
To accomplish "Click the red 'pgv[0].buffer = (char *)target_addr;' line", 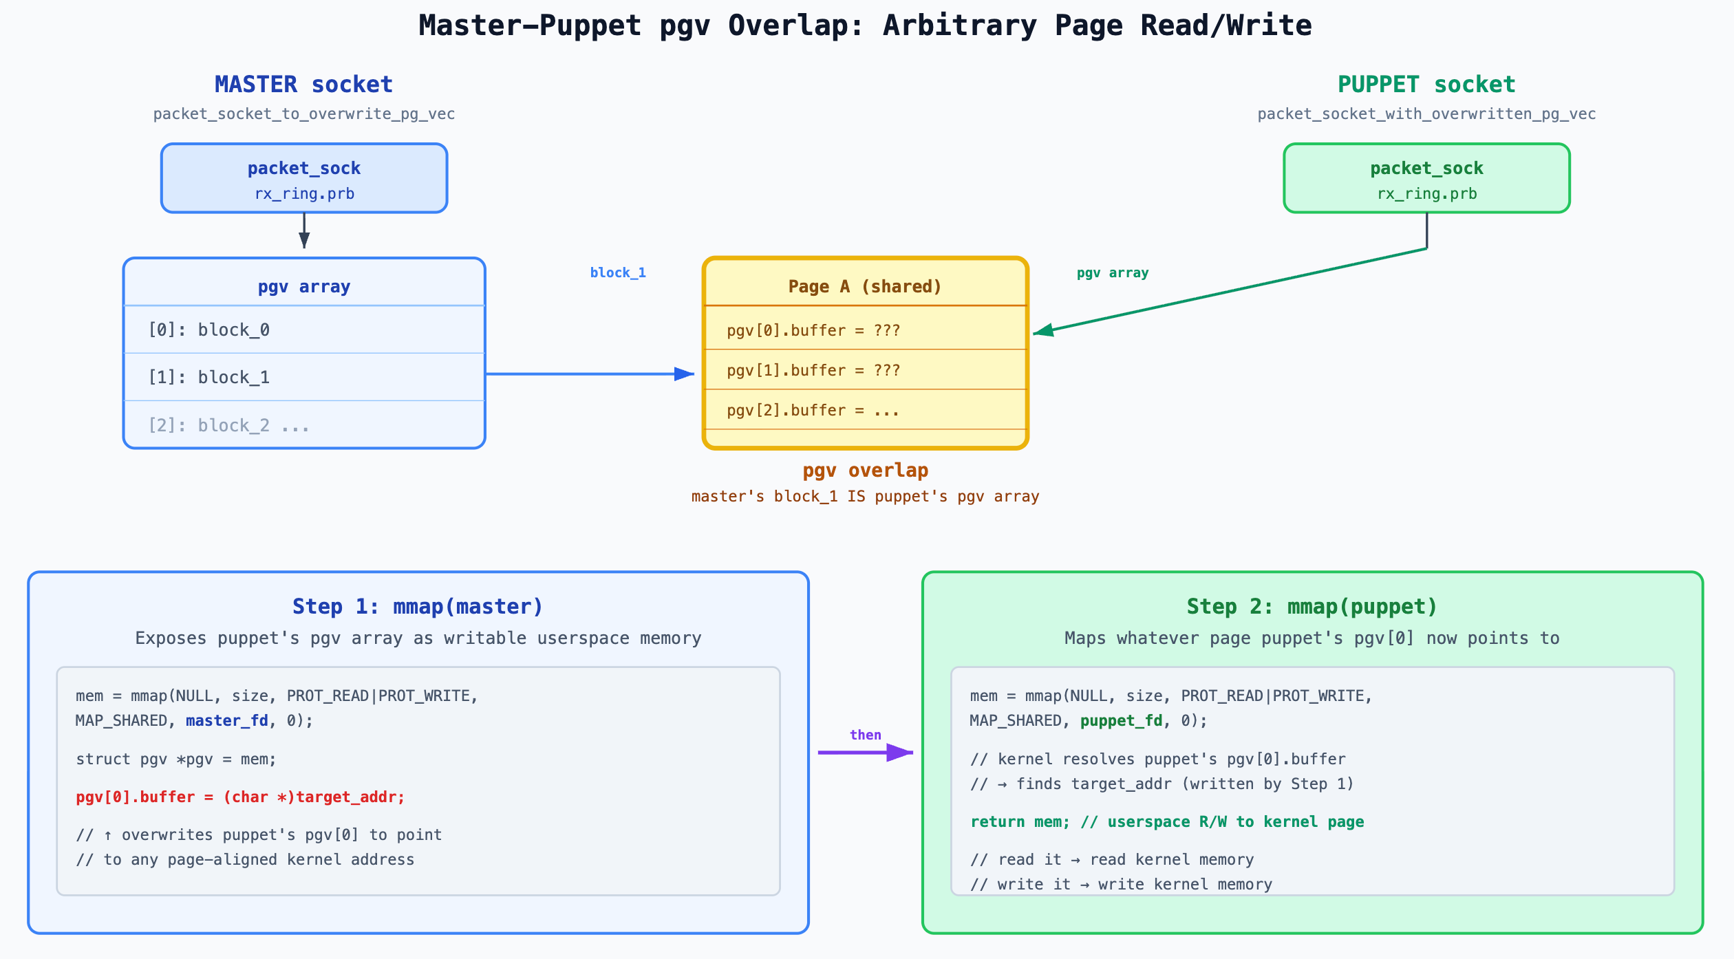I will (240, 797).
